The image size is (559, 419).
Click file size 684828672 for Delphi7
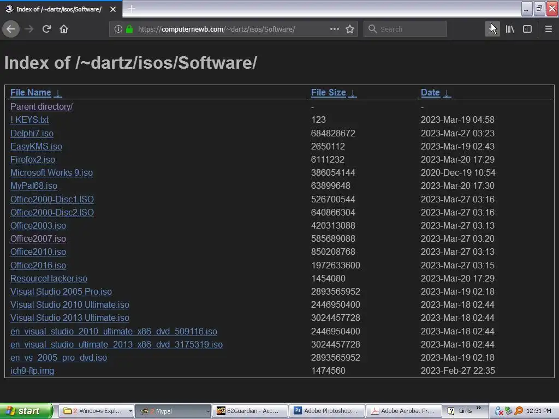click(333, 133)
